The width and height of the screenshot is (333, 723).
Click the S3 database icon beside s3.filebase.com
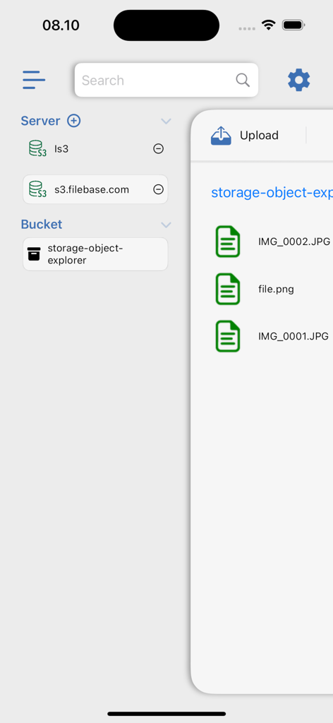[x=38, y=189]
